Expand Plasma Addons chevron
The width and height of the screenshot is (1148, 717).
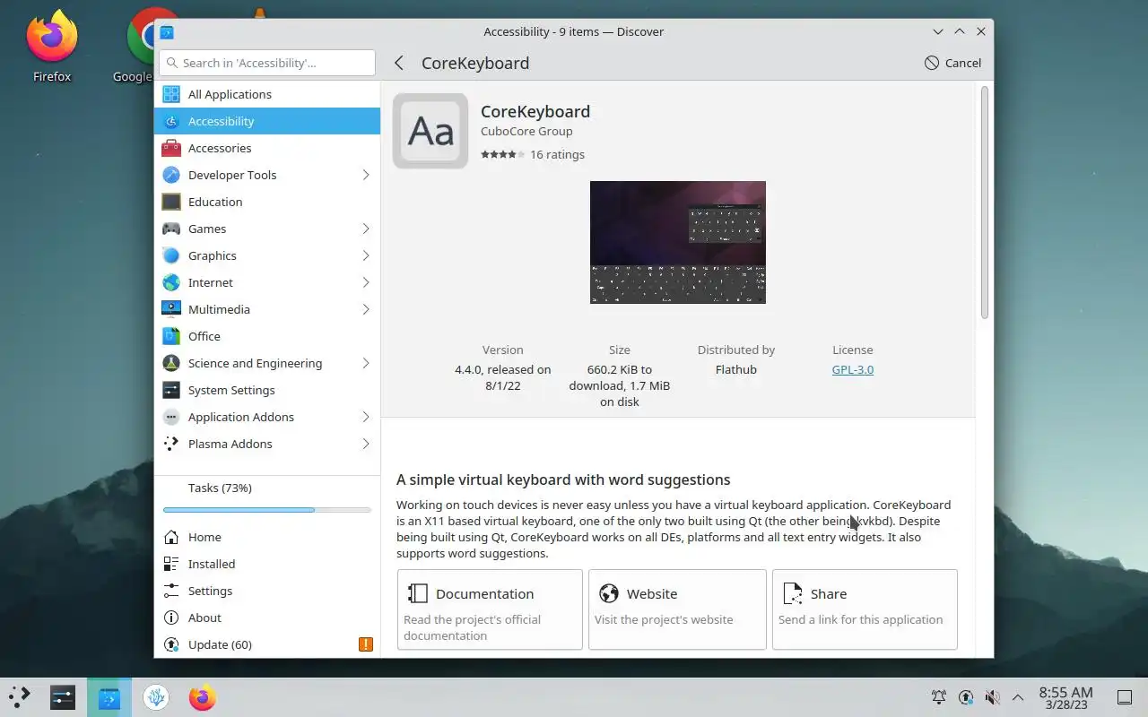[366, 444]
